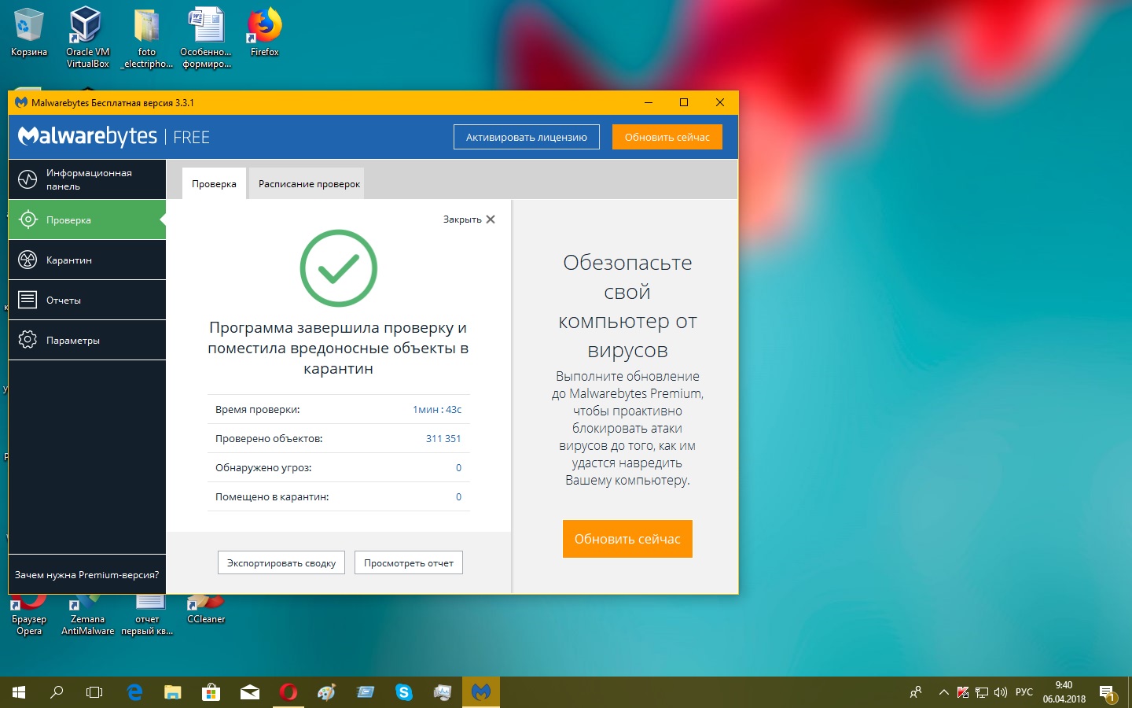Open Windows search from the taskbar
This screenshot has width=1132, height=708.
coord(57,692)
